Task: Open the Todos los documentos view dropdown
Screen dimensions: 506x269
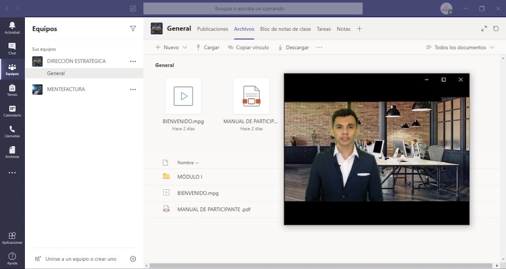Action: [460, 47]
